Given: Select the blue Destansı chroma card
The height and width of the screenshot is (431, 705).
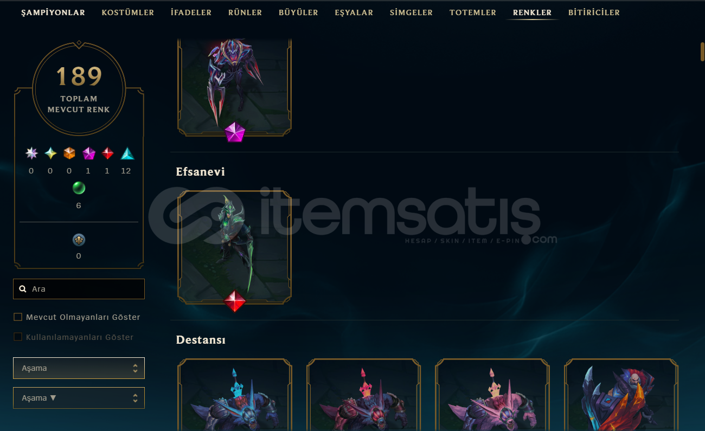Looking at the screenshot, I should (x=234, y=395).
